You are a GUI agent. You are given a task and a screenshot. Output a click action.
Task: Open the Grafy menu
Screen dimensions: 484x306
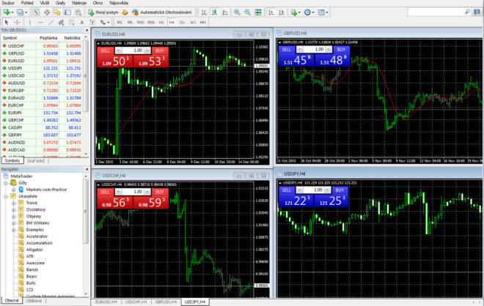(x=60, y=3)
